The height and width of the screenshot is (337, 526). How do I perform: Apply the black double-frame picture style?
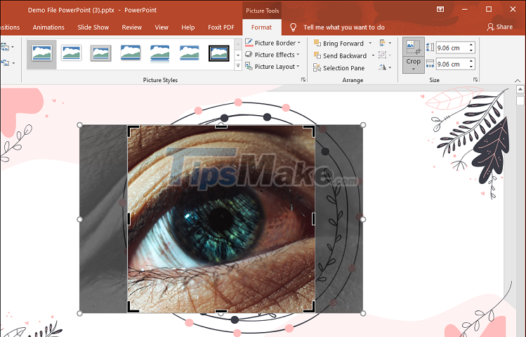coord(218,53)
